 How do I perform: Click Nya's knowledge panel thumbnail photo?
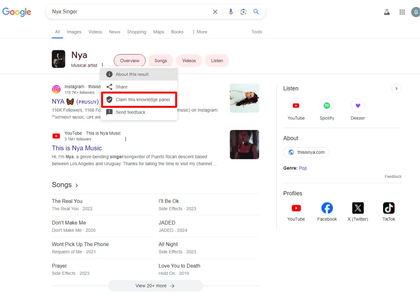[58, 59]
